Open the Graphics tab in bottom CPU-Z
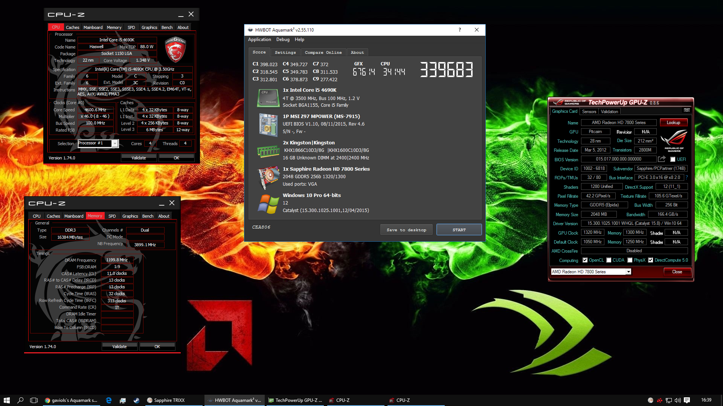 [x=130, y=216]
